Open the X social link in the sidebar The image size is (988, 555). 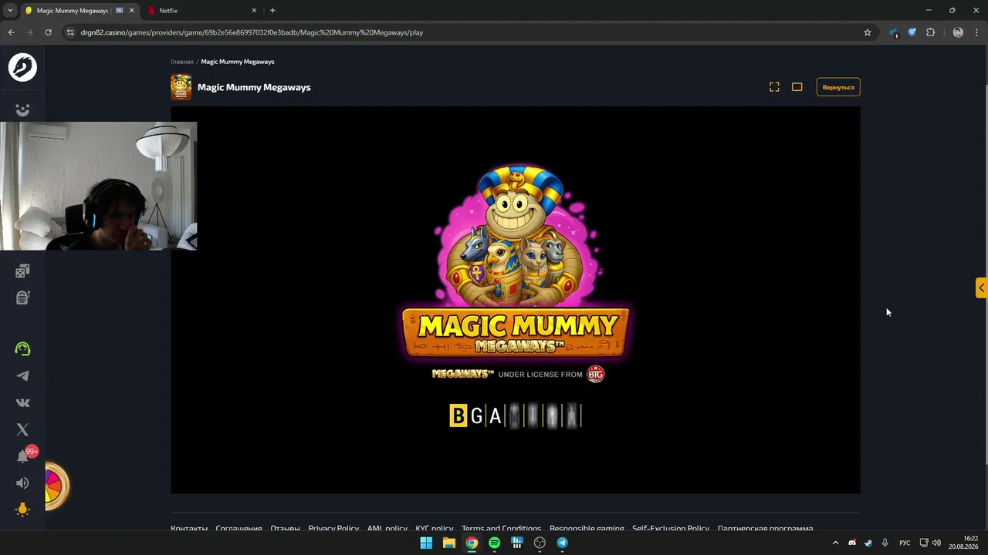22,429
